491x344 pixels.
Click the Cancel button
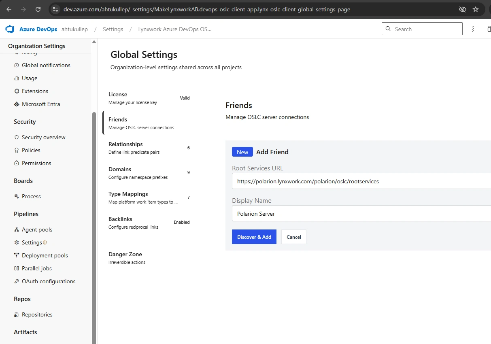294,237
